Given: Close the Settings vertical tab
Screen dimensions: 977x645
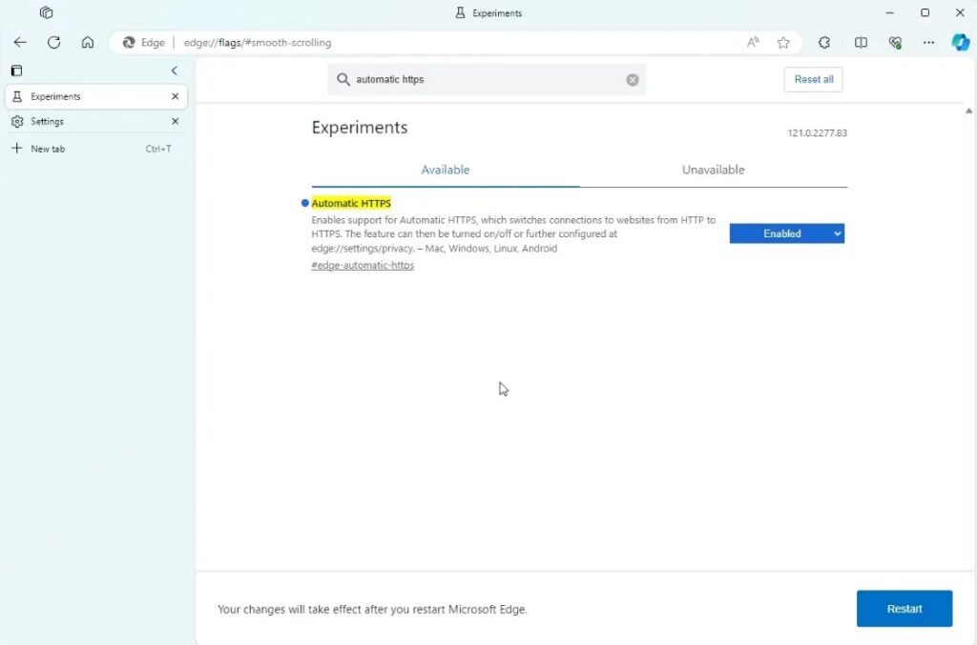Looking at the screenshot, I should (175, 122).
